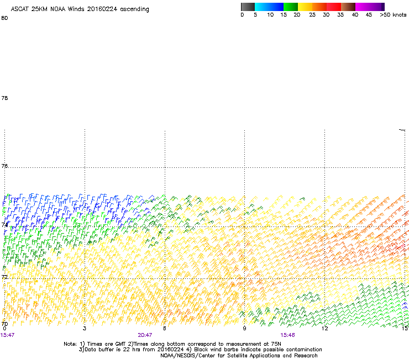The height and width of the screenshot is (359, 409).
Task: Click the purple time label 15:46
Action: point(287,335)
